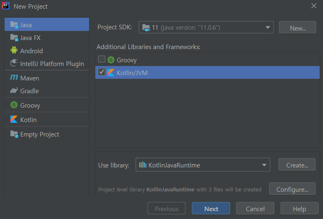Click the Kotlin logo in the sidebar

[14, 119]
